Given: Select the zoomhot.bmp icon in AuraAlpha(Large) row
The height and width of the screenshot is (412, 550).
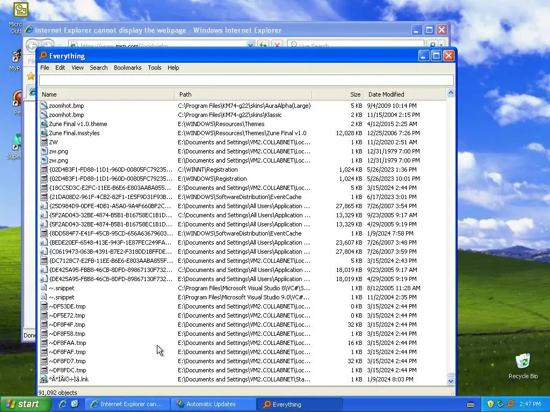Looking at the screenshot, I should click(x=44, y=106).
